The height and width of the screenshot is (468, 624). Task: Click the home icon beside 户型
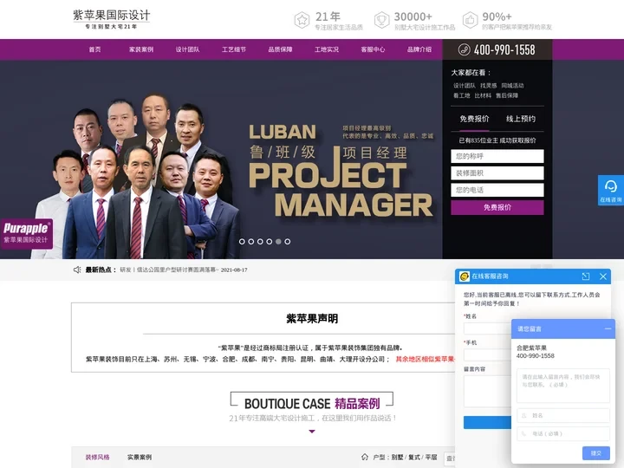pos(365,457)
